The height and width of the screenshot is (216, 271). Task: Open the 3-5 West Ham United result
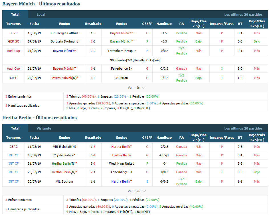tap(93, 163)
